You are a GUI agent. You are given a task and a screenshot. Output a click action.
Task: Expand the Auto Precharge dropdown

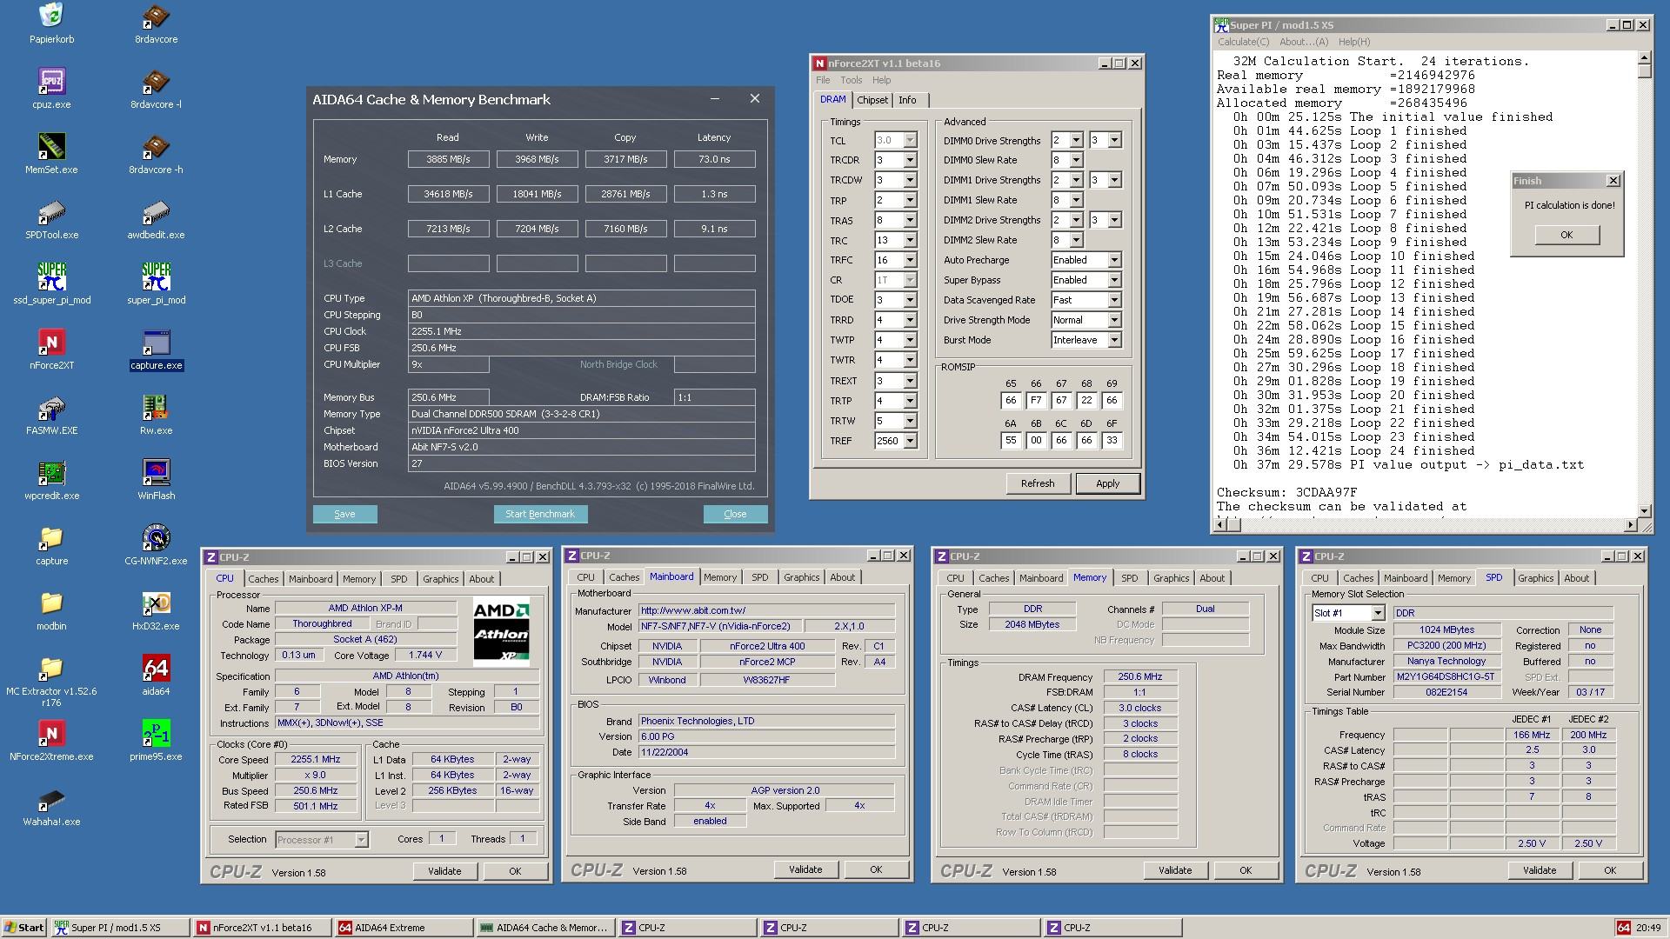1114,260
